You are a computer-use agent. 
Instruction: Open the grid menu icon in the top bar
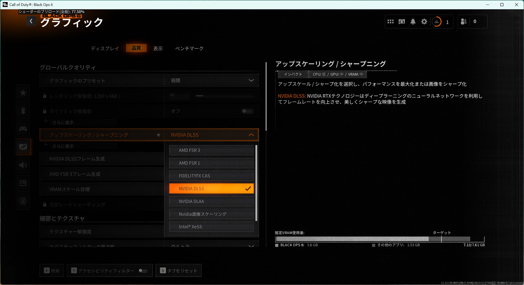(x=391, y=22)
